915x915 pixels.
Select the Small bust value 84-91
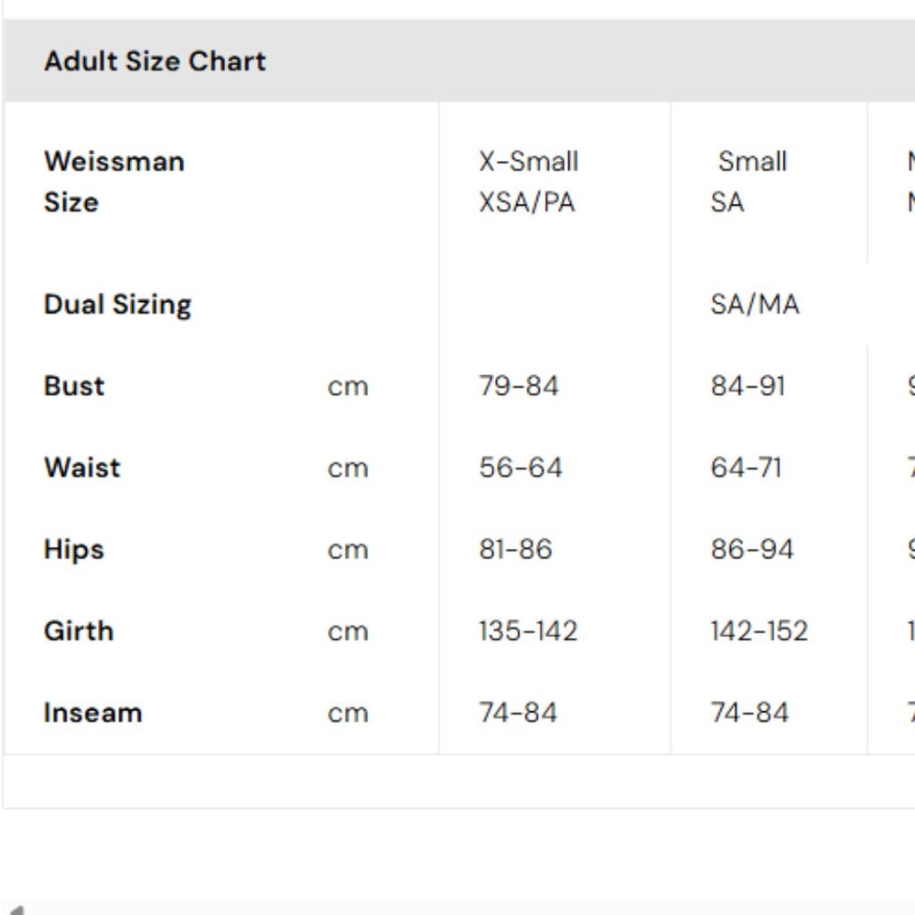pyautogui.click(x=748, y=385)
